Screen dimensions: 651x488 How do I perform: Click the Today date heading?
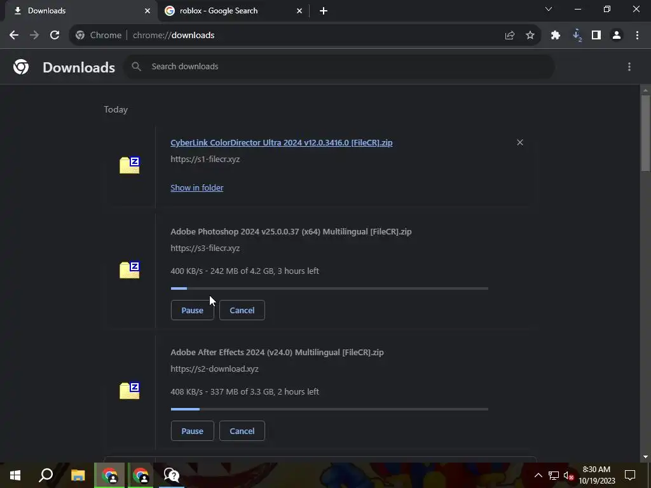[x=116, y=109]
